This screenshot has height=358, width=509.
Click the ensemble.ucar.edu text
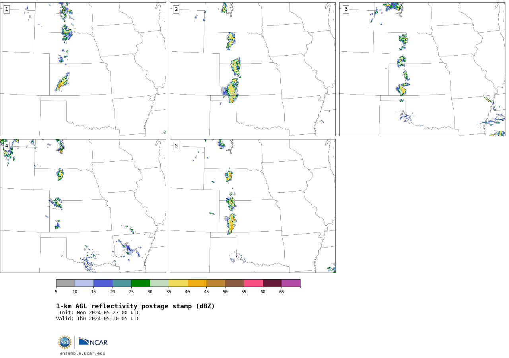point(83,353)
